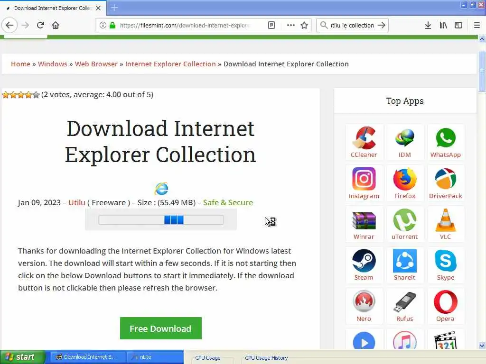Click the star rating widget
The height and width of the screenshot is (364, 486).
(21, 94)
